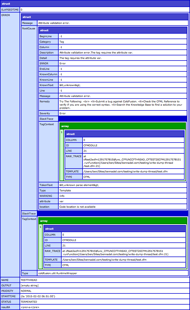Toggle the KnownText key
The image size is (190, 310).
[x=48, y=85]
